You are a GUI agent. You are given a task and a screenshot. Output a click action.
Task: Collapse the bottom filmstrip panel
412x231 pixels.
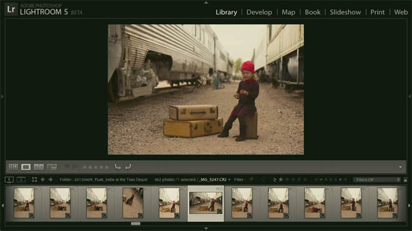206,229
